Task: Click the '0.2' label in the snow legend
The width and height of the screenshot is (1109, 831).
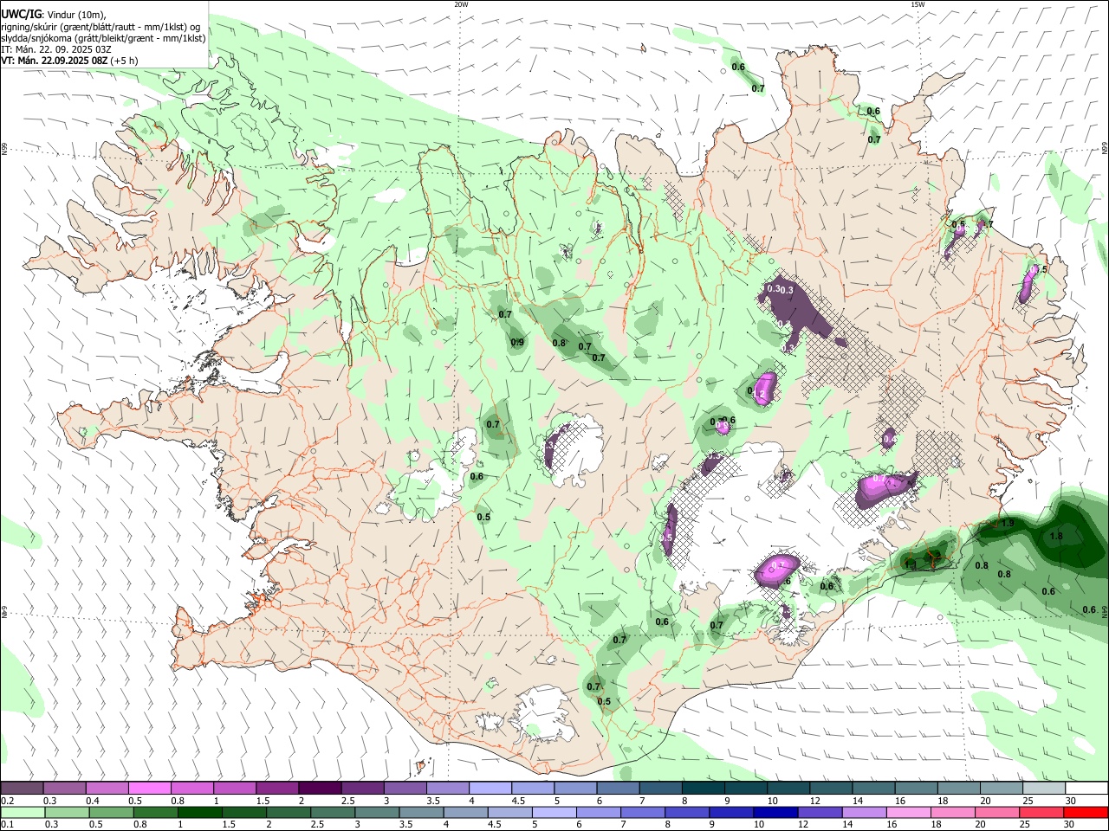Action: pos(7,801)
